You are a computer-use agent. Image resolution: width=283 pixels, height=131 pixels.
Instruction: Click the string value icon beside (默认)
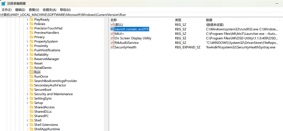(112, 24)
